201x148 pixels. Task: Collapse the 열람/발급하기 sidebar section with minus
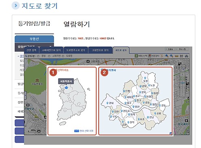point(50,46)
